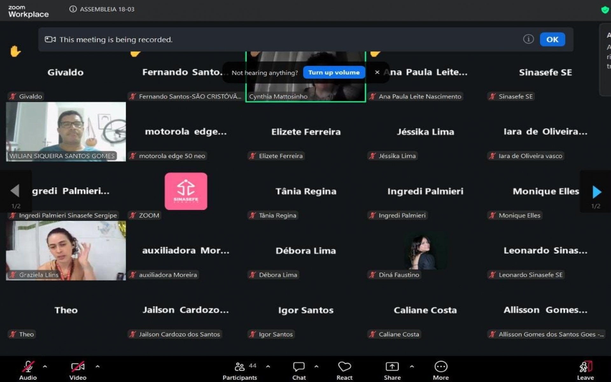
Task: Unmute the microphone via Audio button
Action: point(28,367)
